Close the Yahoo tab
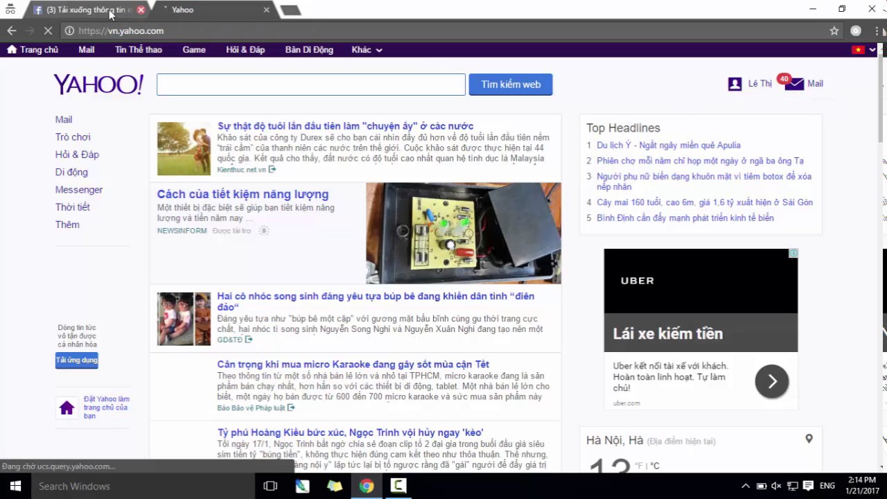This screenshot has width=887, height=499. click(267, 10)
